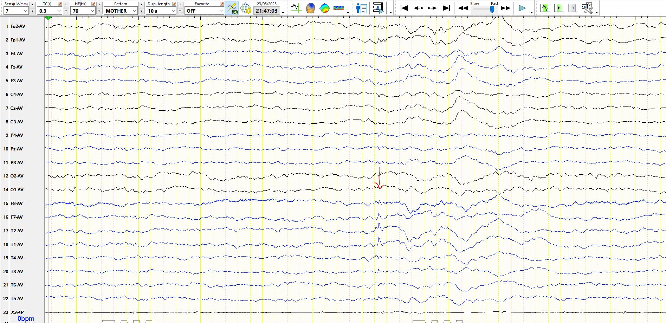This screenshot has width=666, height=323.
Task: Select the waveform cursor measurement tool
Action: tap(296, 8)
